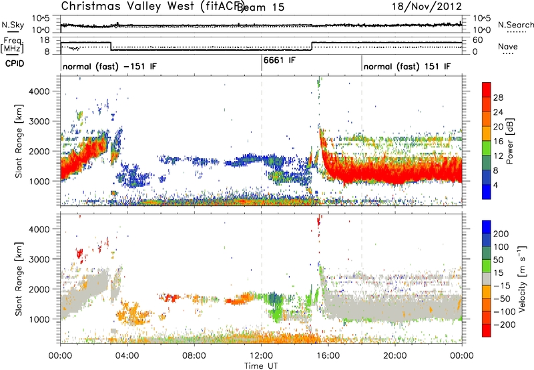Click the left '10^5' noise axis tick

41,19
